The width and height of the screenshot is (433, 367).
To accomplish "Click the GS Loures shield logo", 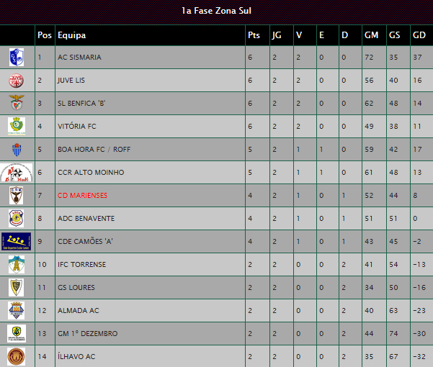I will [x=17, y=287].
